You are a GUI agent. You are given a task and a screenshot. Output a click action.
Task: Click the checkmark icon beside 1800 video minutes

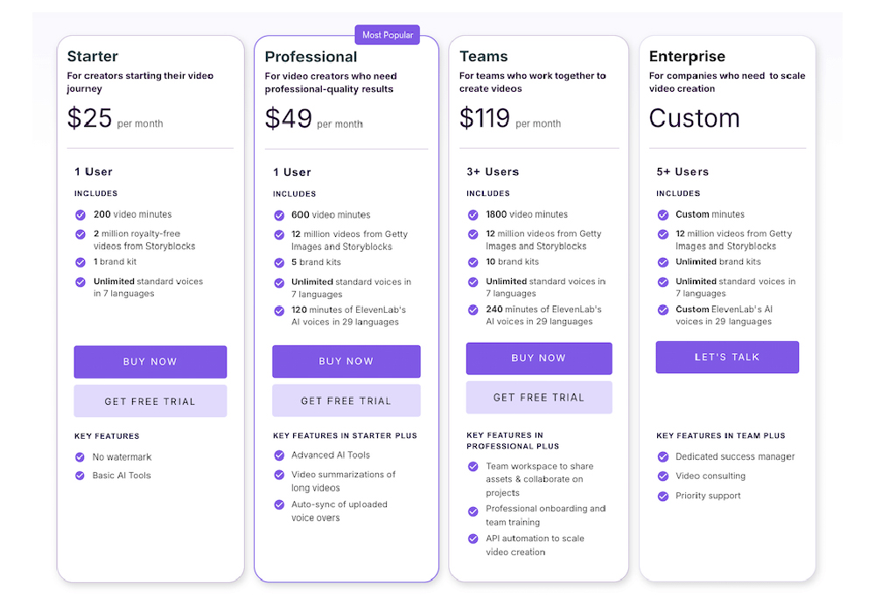473,214
